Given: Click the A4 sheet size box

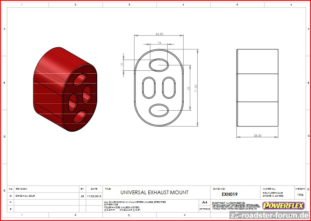Looking at the screenshot, I should click(x=205, y=202).
